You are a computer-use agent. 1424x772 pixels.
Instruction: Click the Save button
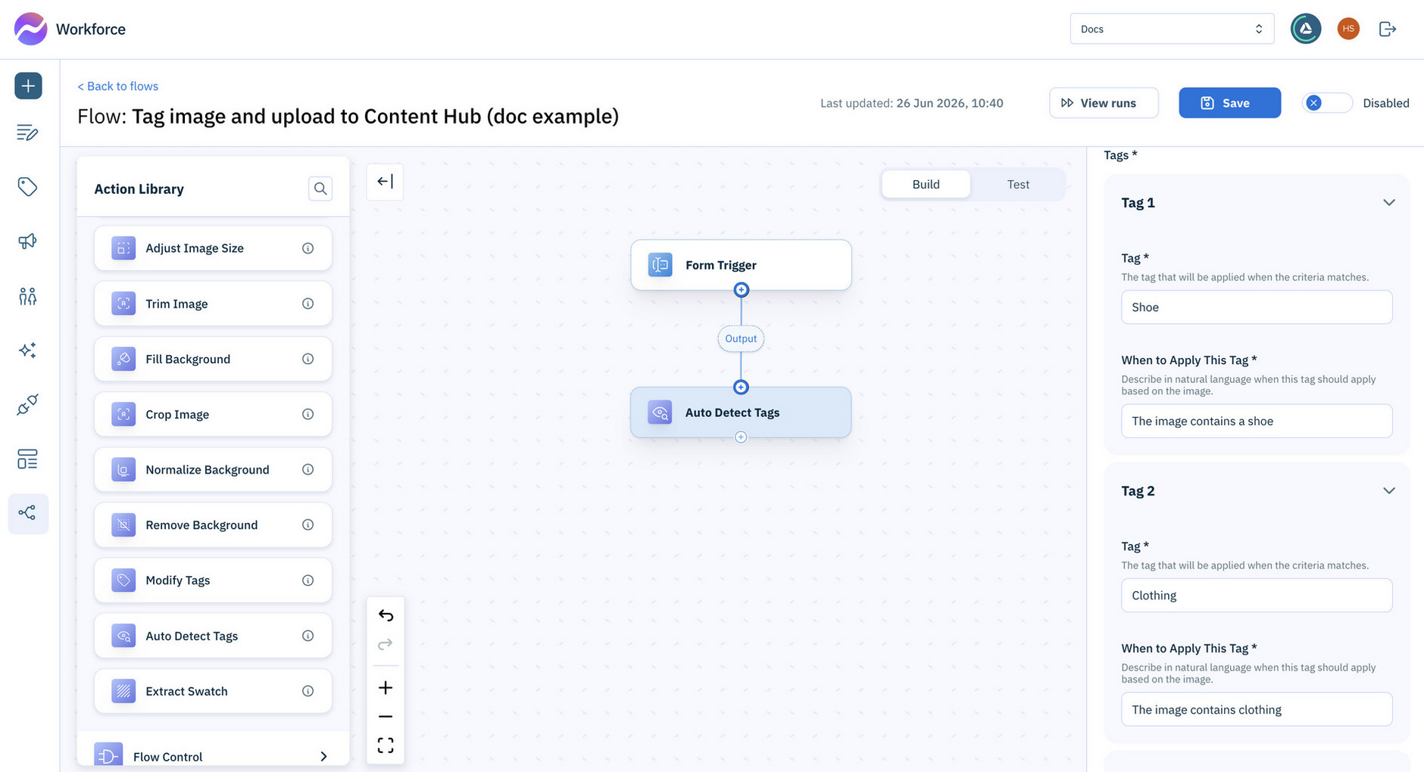tap(1229, 103)
